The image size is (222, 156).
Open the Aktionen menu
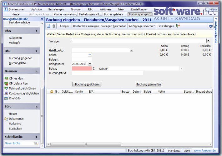coord(105,9)
